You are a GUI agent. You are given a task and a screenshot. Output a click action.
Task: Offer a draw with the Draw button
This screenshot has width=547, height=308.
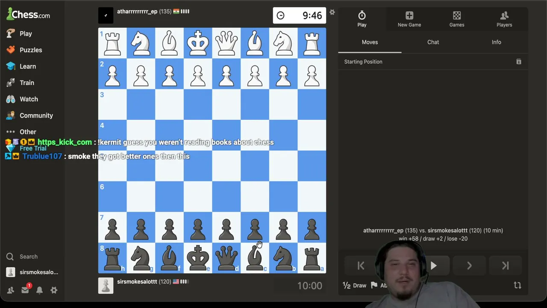tap(355, 285)
